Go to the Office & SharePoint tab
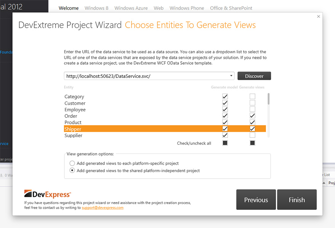The height and width of the screenshot is (228, 335). (x=231, y=8)
